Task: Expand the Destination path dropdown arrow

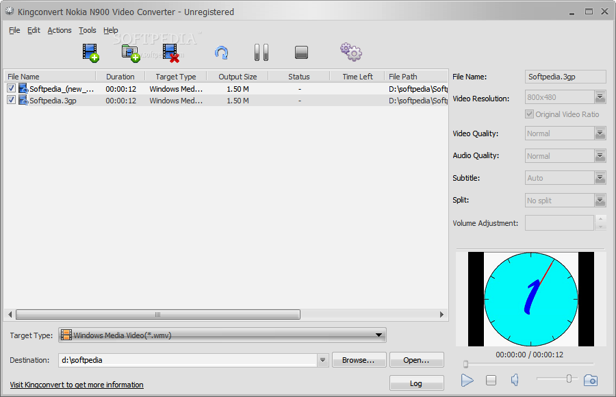Action: 322,359
